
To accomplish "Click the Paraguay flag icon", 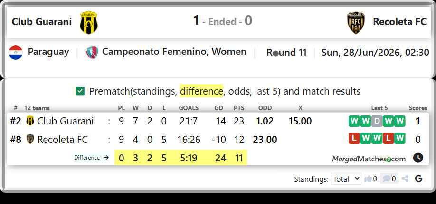I will click(16, 53).
